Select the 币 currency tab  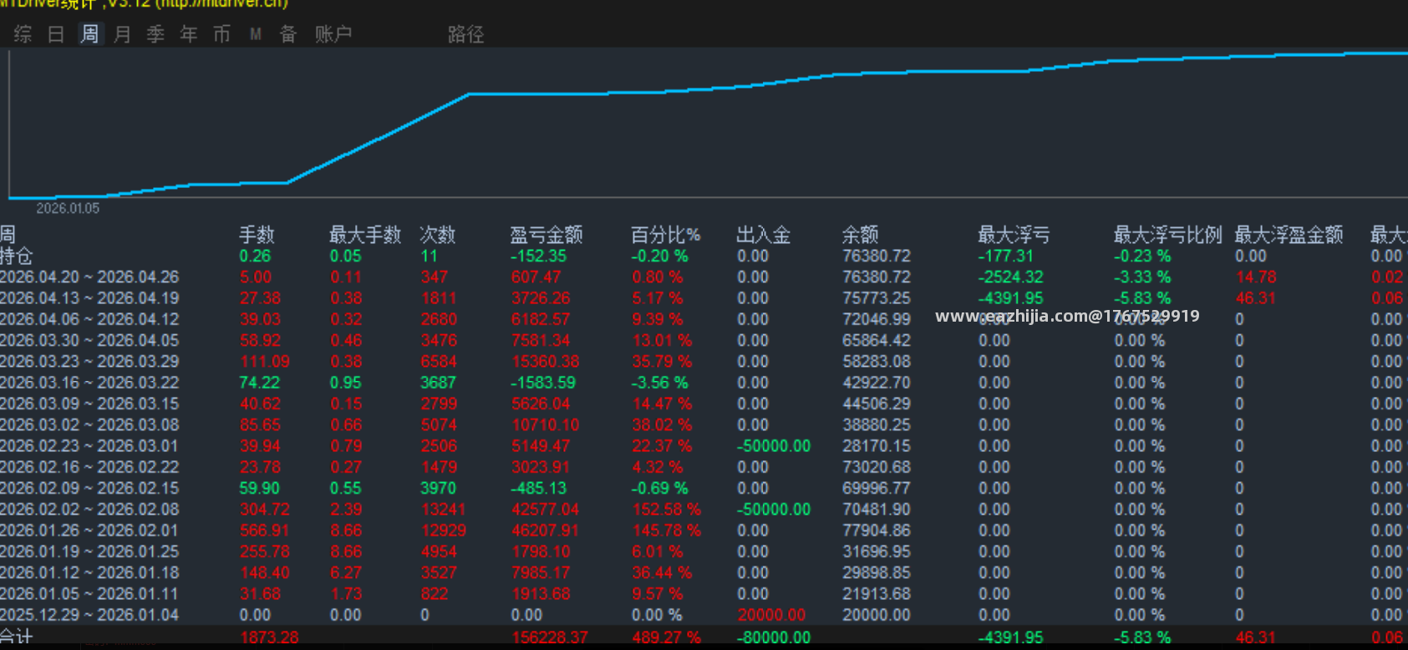tap(221, 34)
